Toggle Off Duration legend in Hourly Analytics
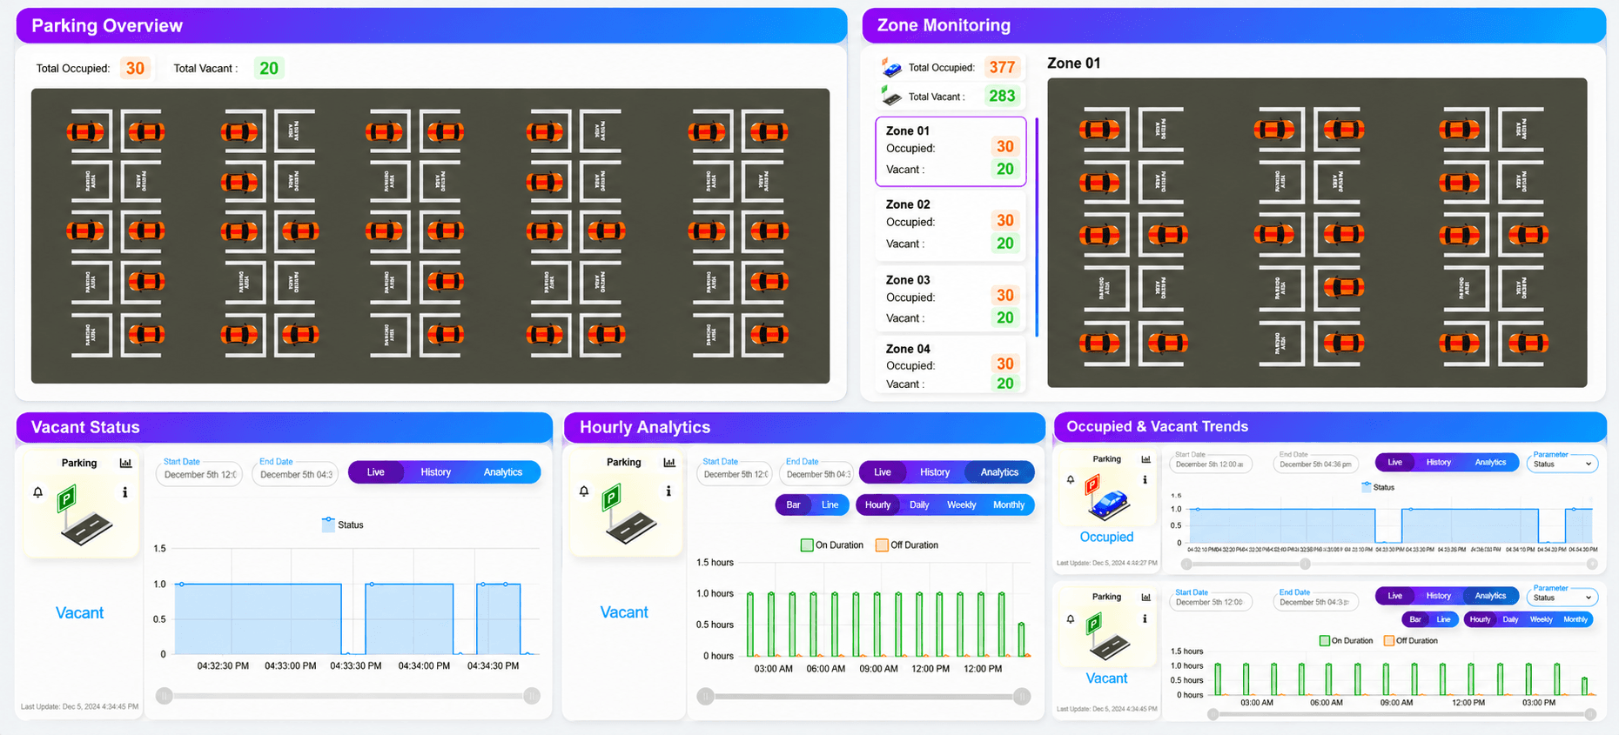 tap(907, 545)
